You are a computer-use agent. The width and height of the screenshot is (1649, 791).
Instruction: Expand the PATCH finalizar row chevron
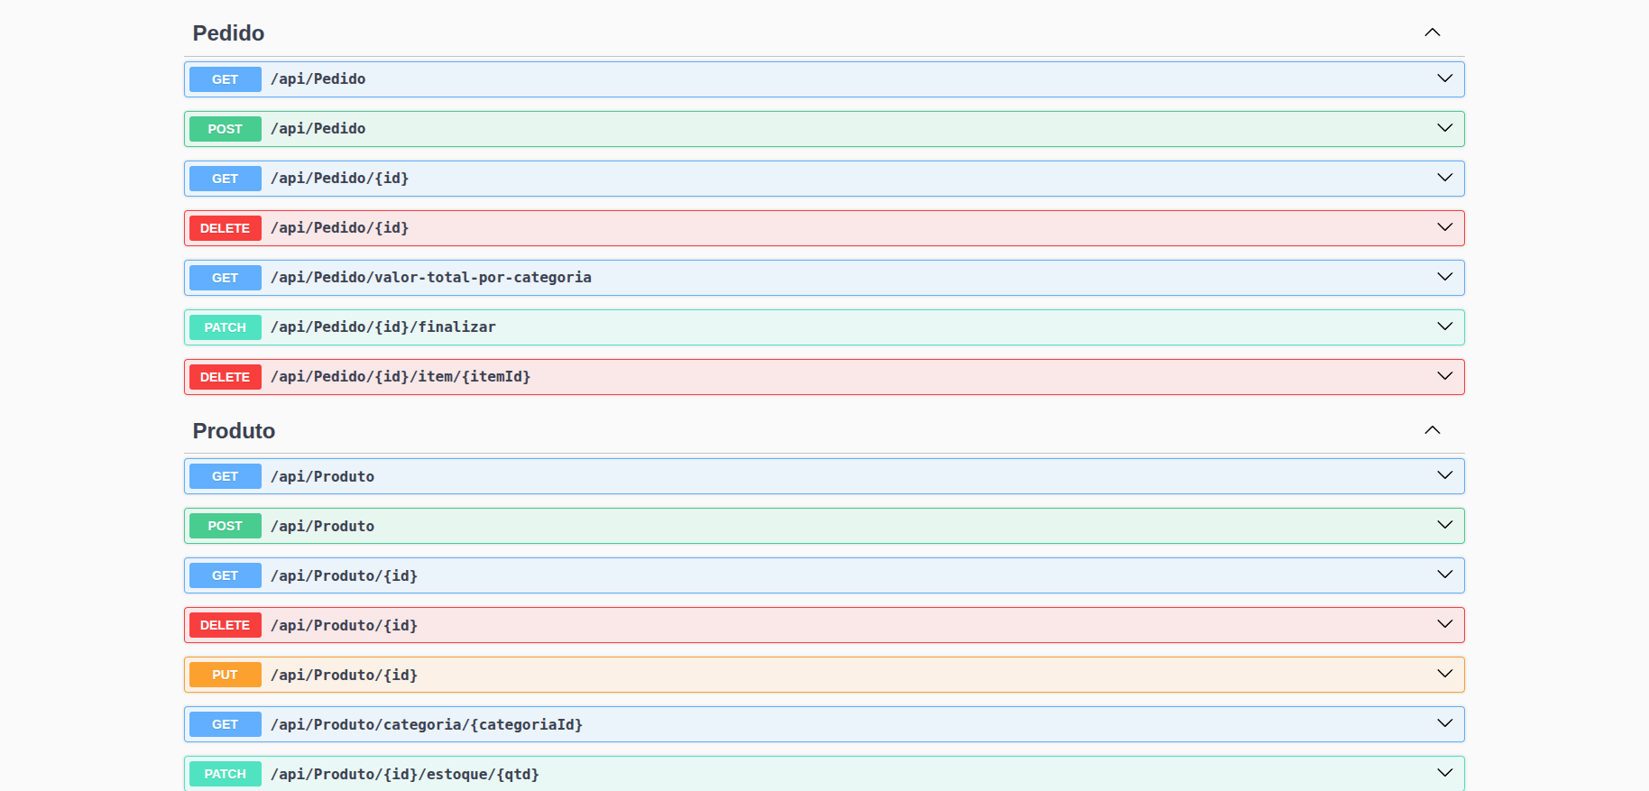1444,327
